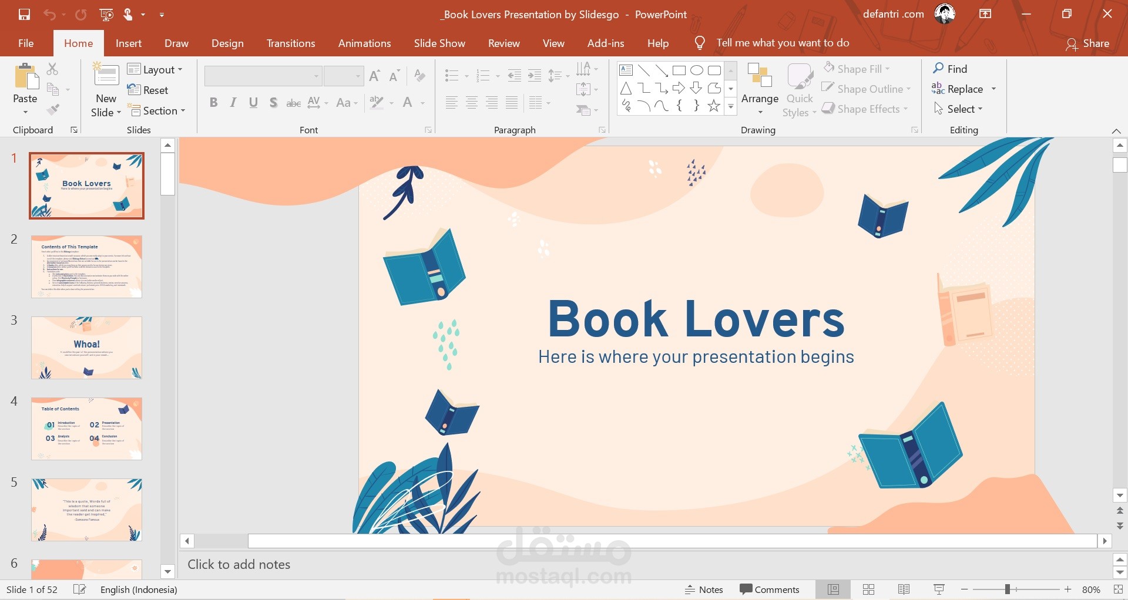
Task: Click the Arrange button
Action: (760, 89)
